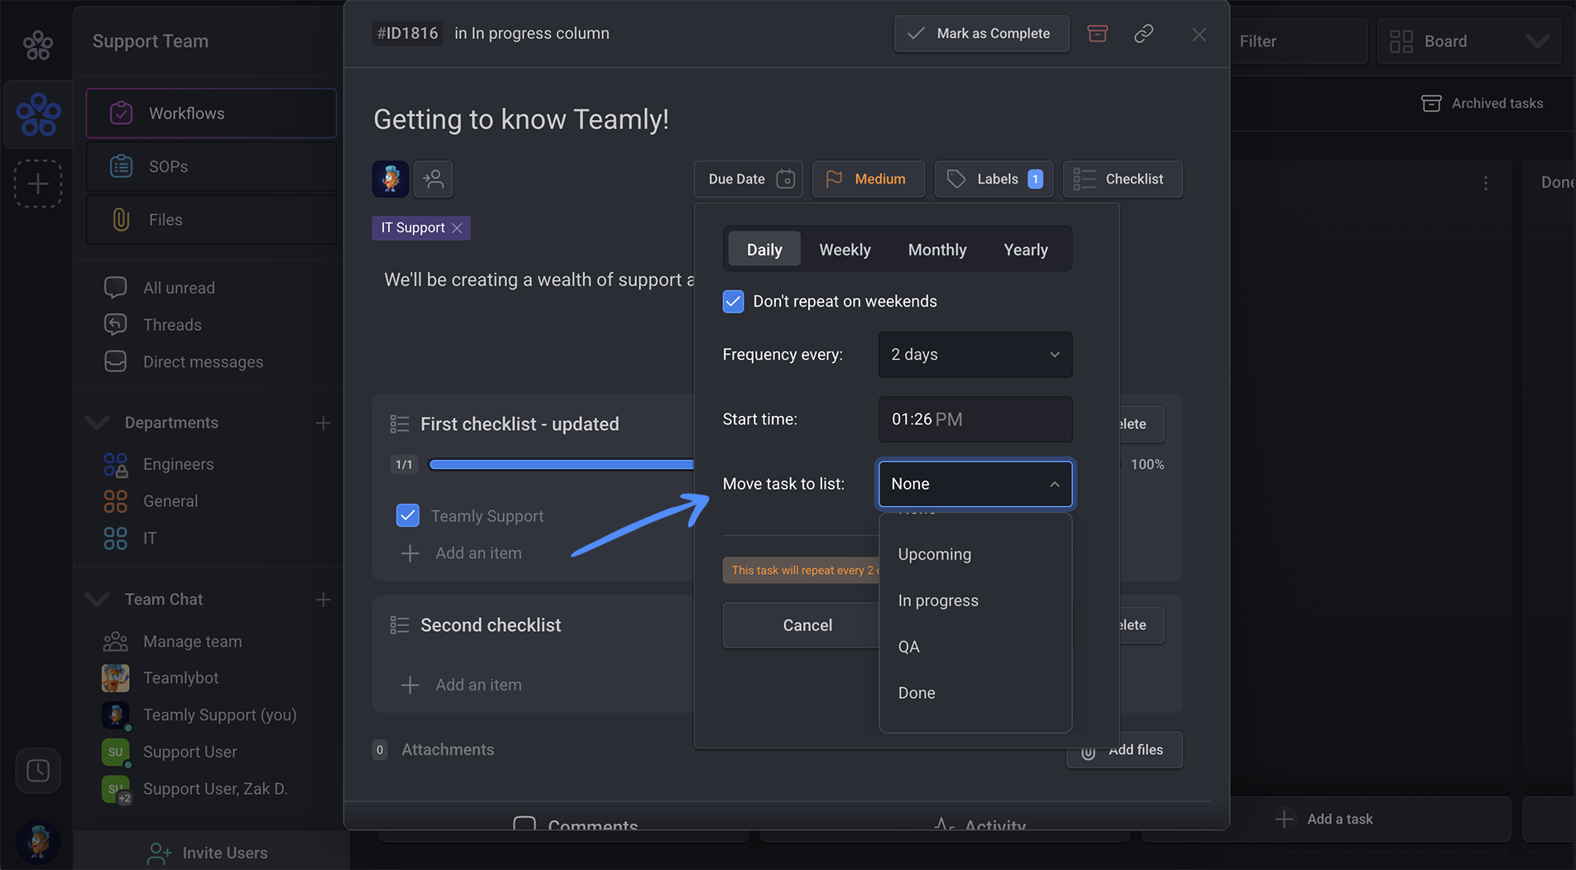
Task: Switch to the Yearly repeat tab
Action: (x=1026, y=250)
